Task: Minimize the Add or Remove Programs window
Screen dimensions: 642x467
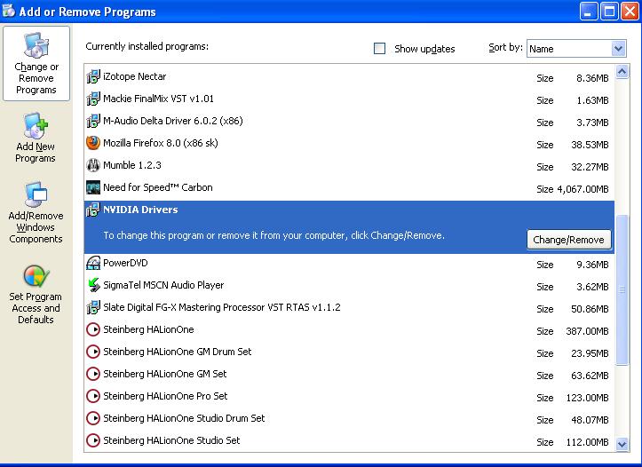Action: coord(588,11)
